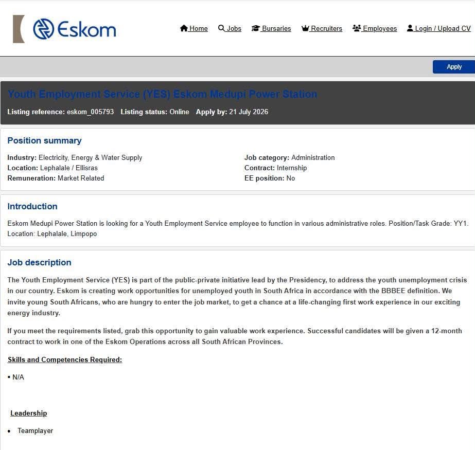475x450 pixels.
Task: Open the Youth Employment Service listing title
Action: 163,94
